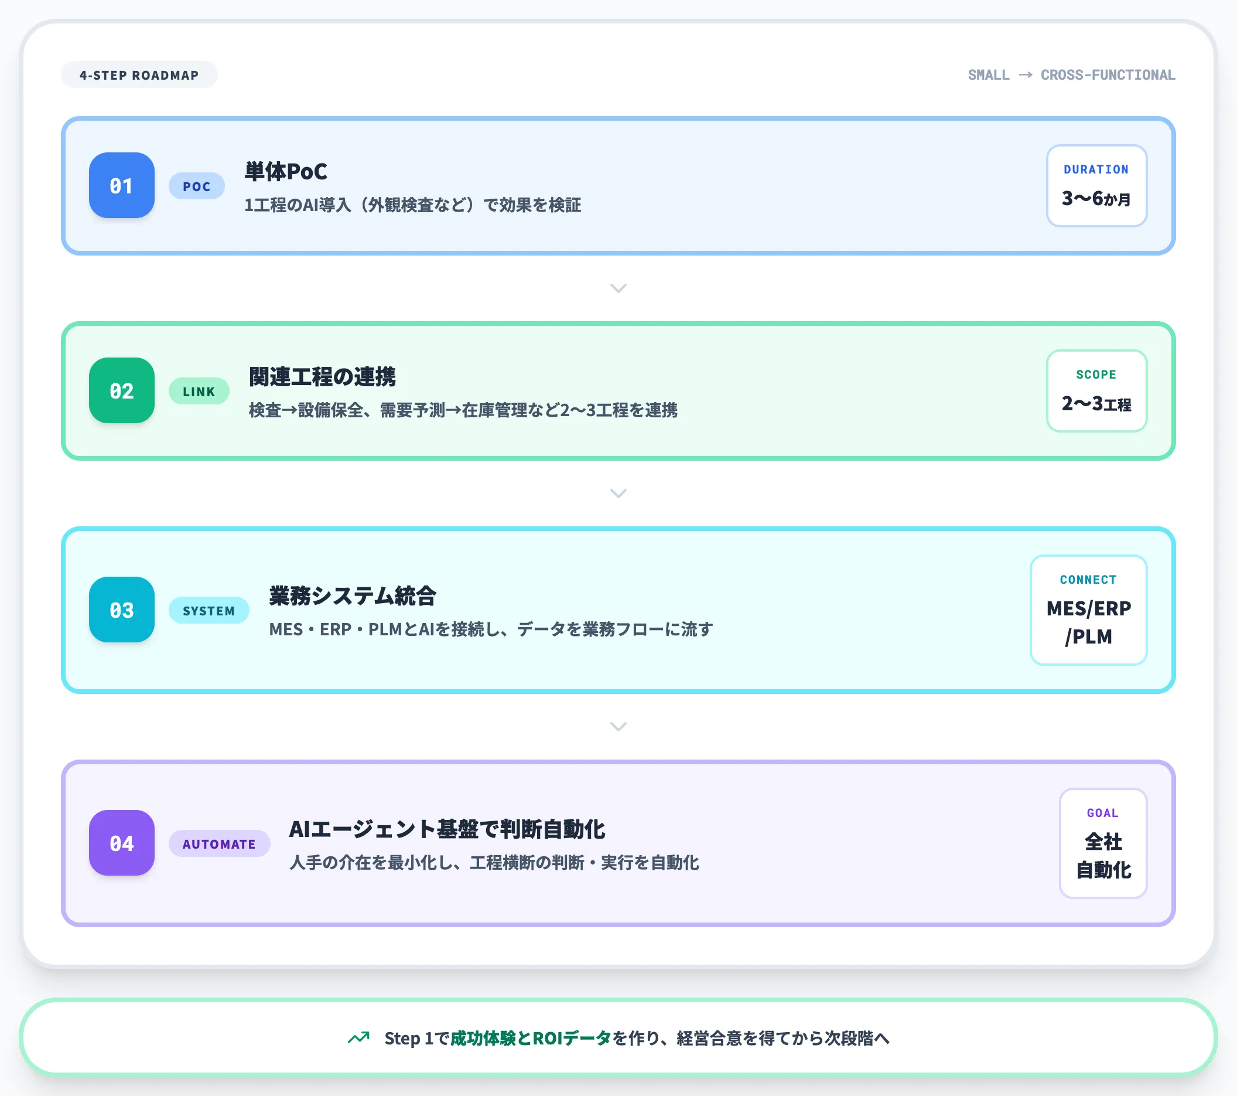Toggle the POC pill on step 01

(x=197, y=186)
